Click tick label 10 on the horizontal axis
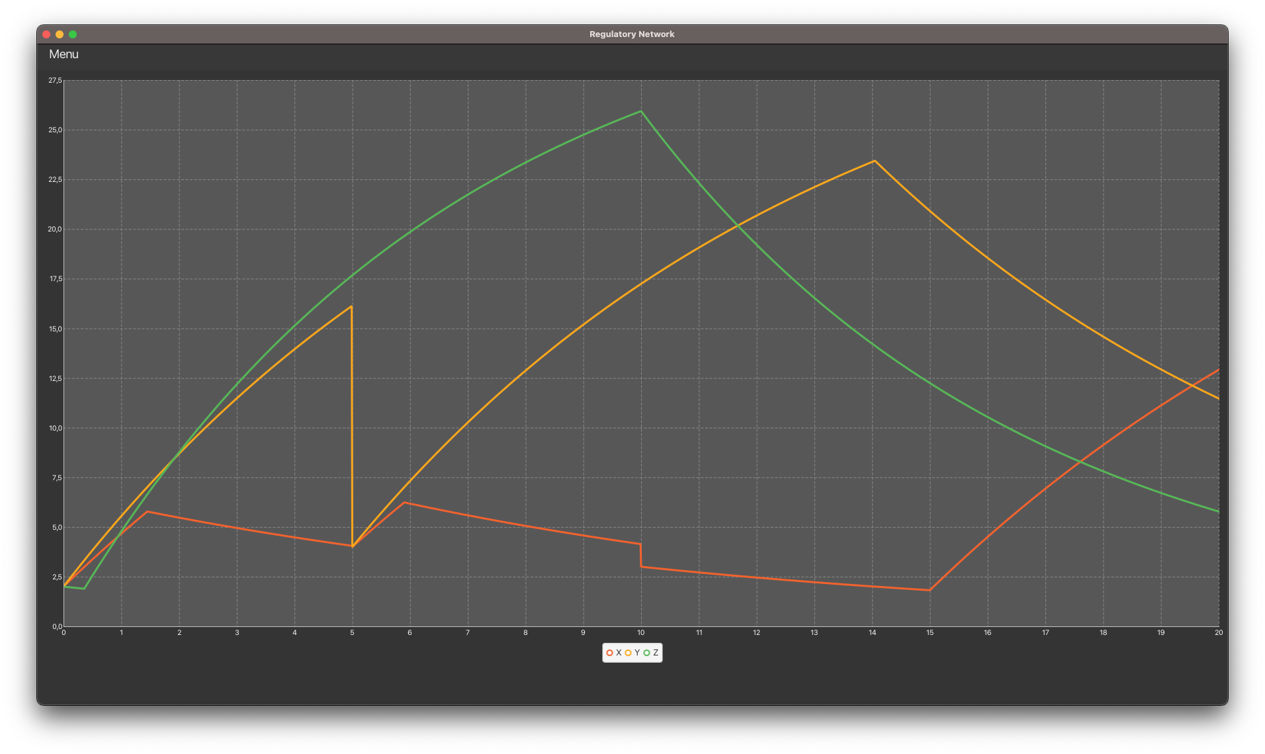Screen dimensions: 1265x754 click(x=641, y=633)
